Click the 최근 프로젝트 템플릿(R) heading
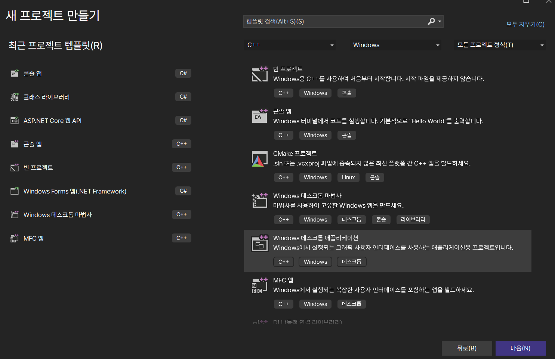The image size is (555, 359). (55, 46)
